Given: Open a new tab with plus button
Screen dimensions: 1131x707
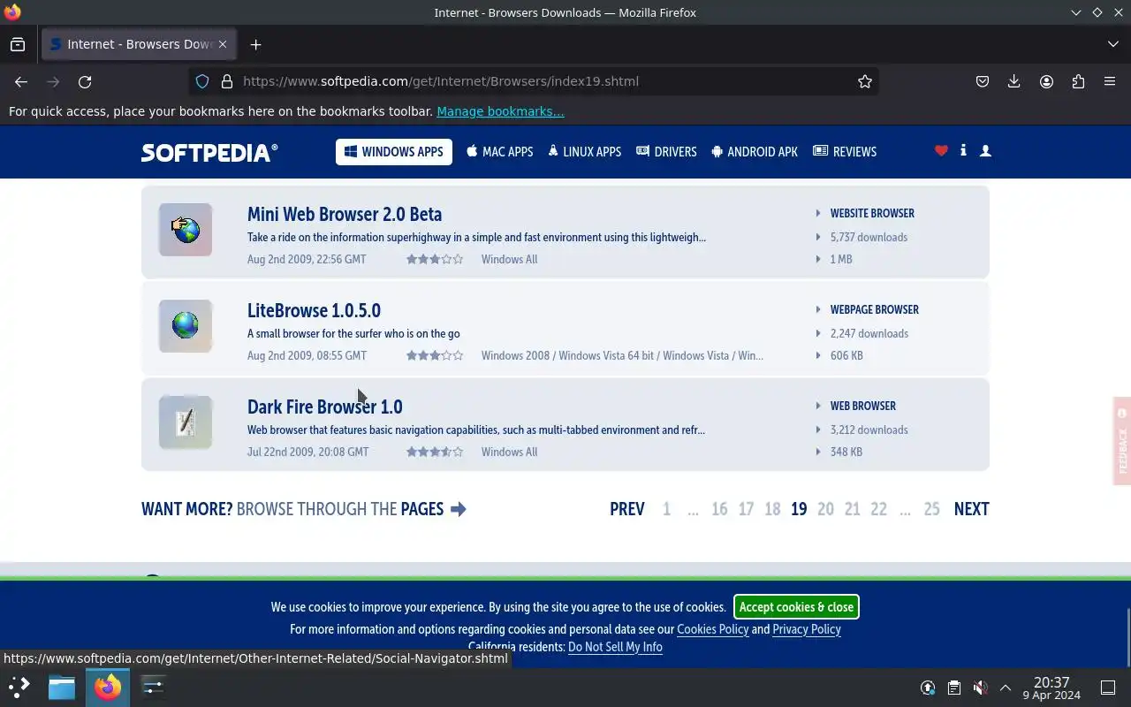Looking at the screenshot, I should (255, 44).
